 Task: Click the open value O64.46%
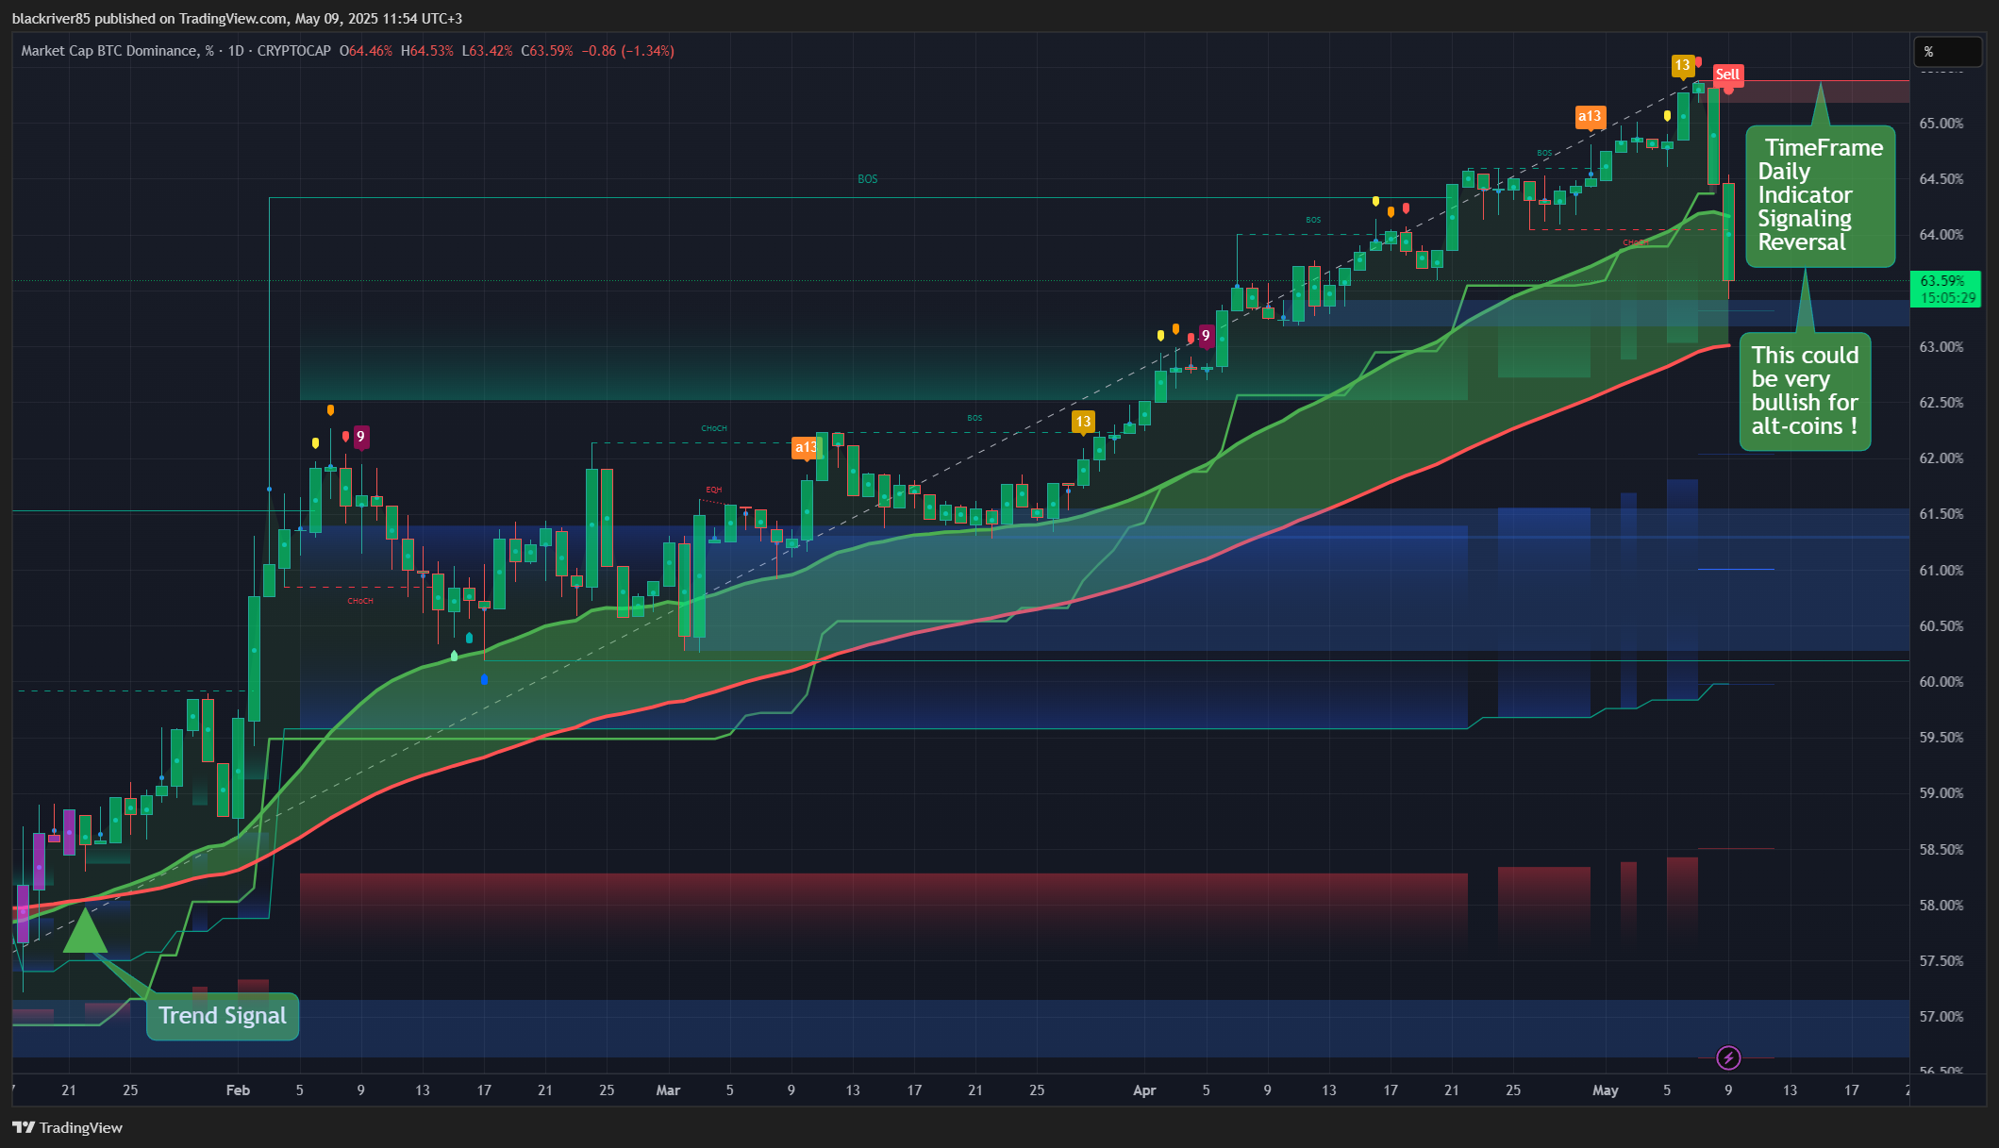(366, 51)
